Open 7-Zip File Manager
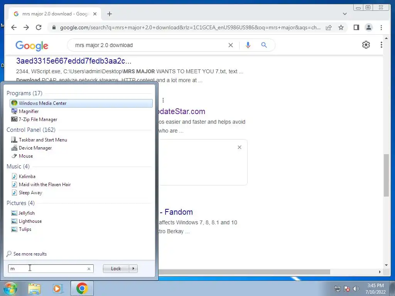The width and height of the screenshot is (395, 296). pyautogui.click(x=38, y=119)
